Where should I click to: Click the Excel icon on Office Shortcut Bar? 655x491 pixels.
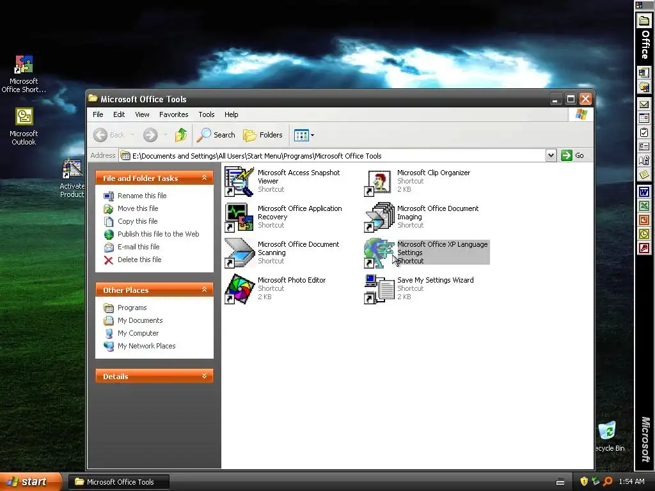[x=643, y=206]
